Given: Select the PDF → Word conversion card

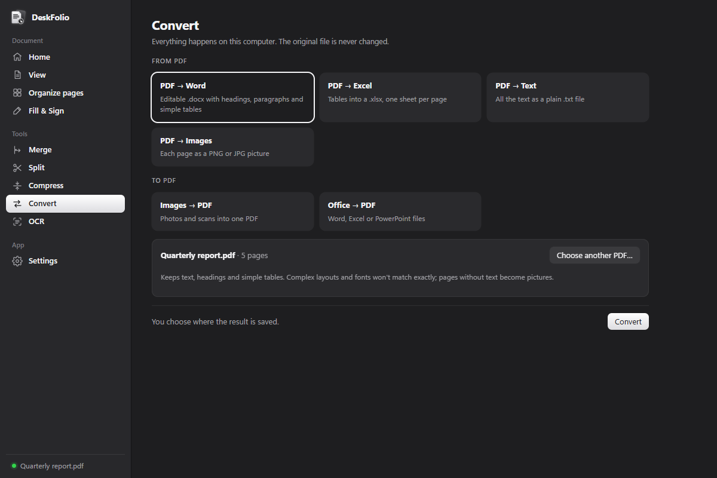Looking at the screenshot, I should [233, 97].
